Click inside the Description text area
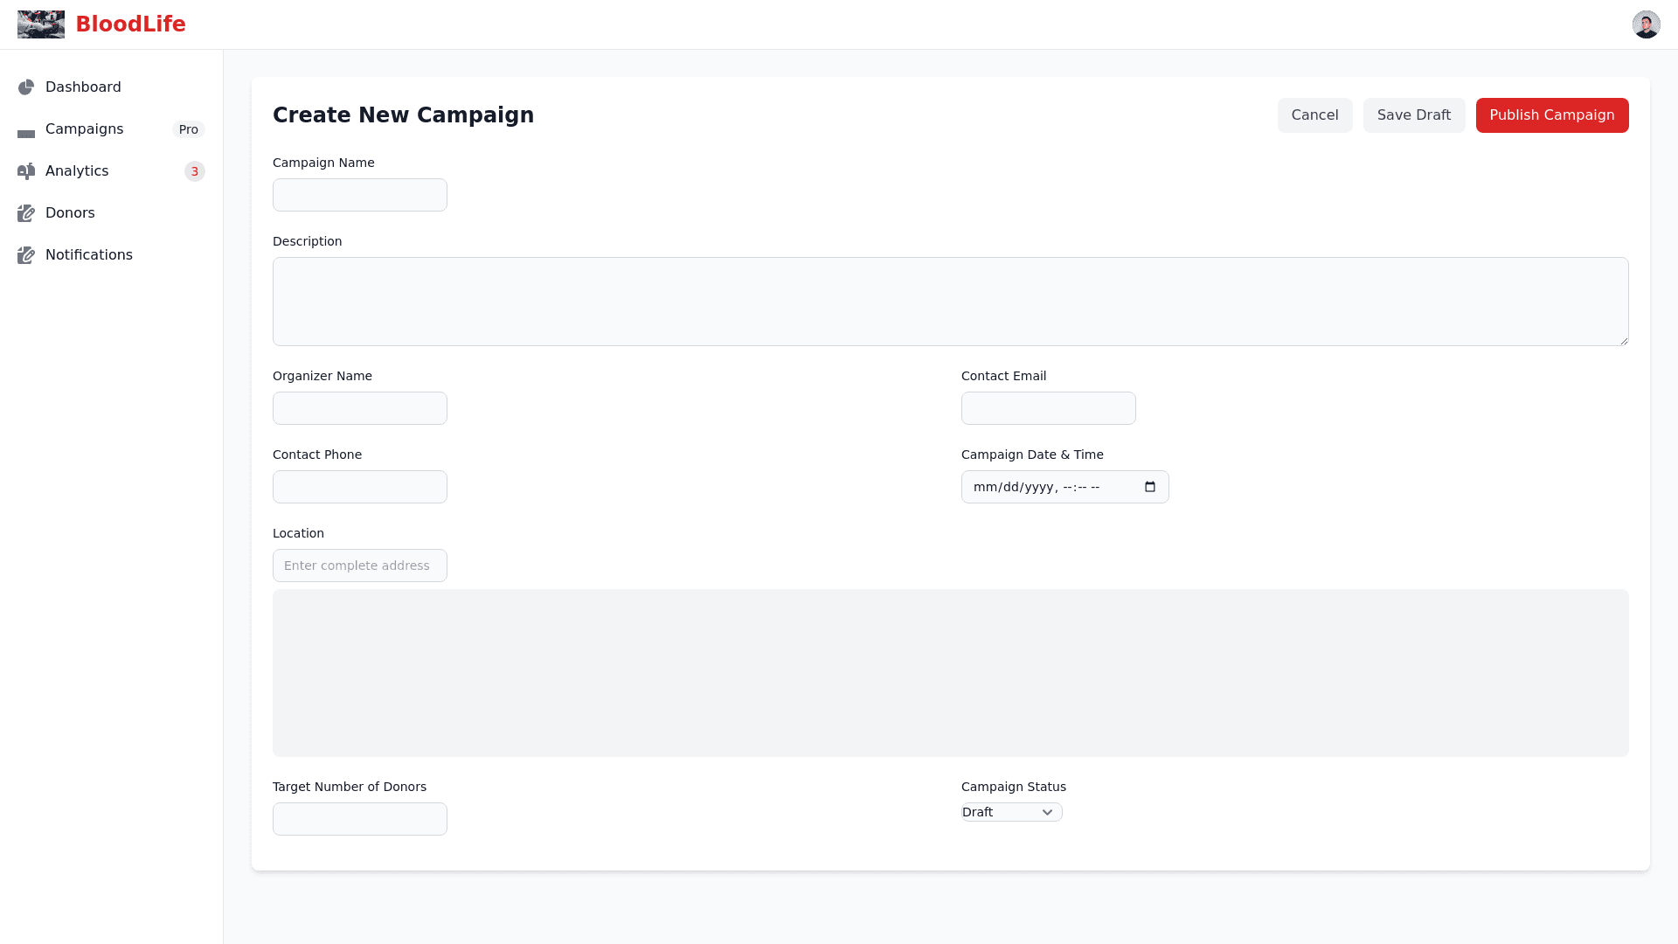 click(950, 302)
